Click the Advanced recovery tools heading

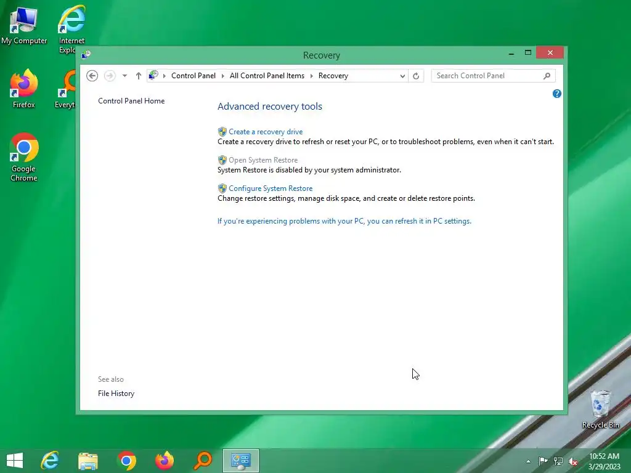pyautogui.click(x=270, y=107)
